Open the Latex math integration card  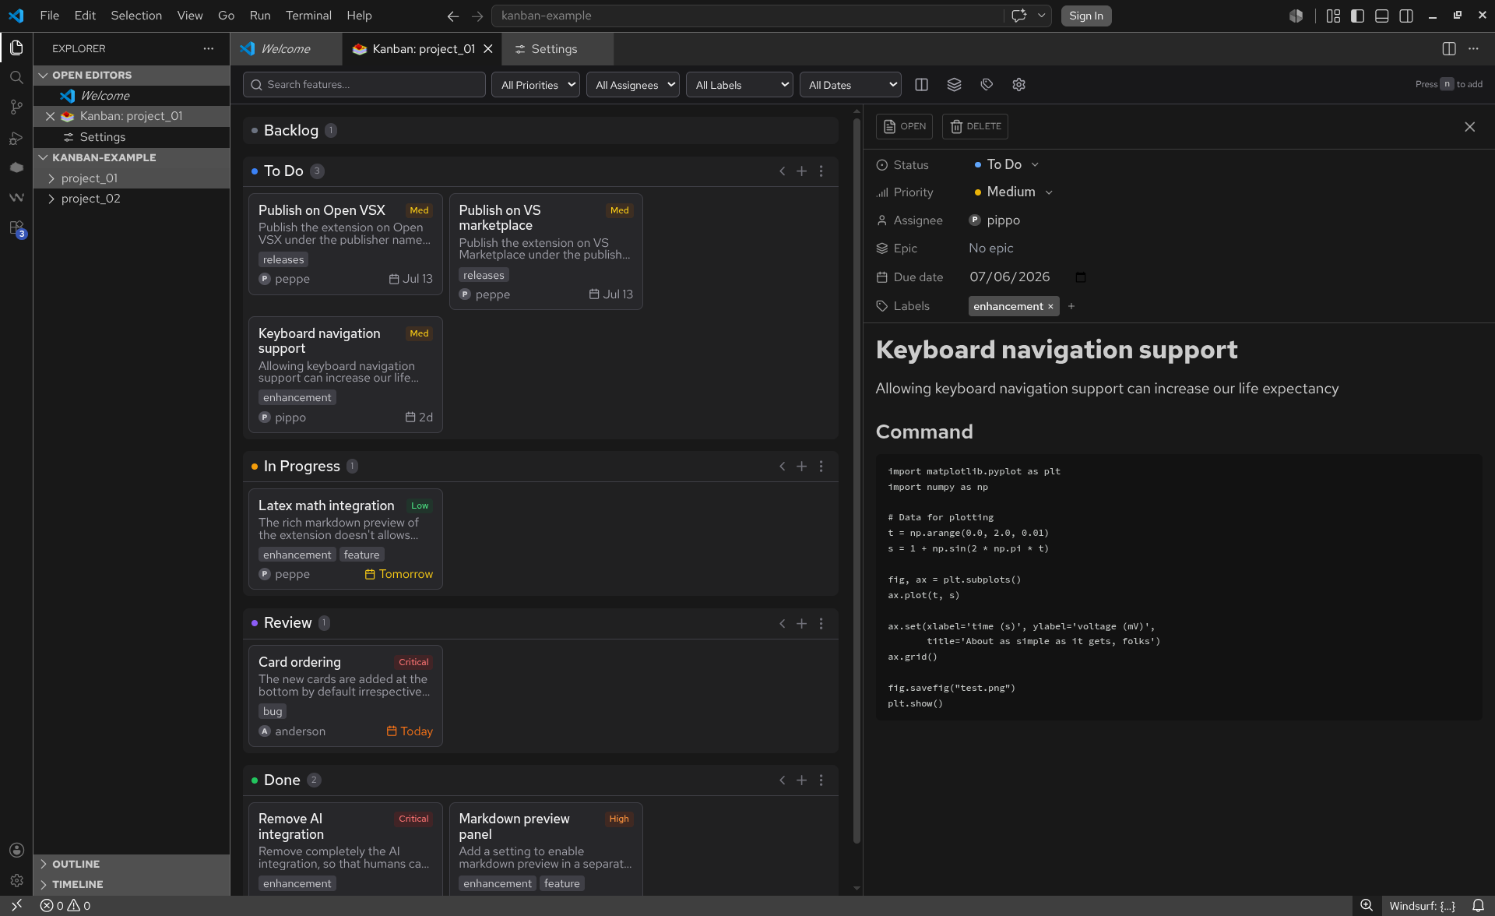click(x=346, y=539)
